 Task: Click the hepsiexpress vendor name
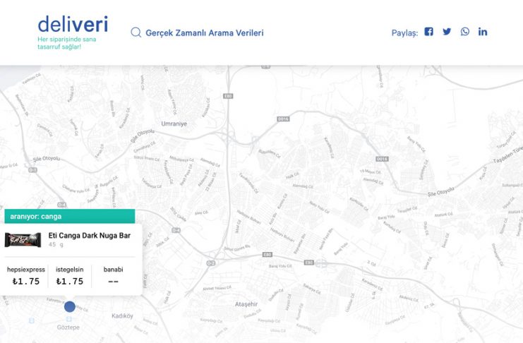[x=26, y=270]
